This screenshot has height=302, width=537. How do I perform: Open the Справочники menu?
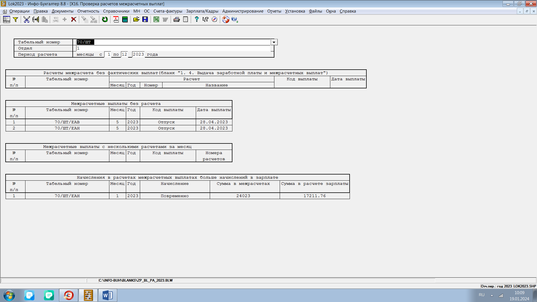pyautogui.click(x=116, y=11)
